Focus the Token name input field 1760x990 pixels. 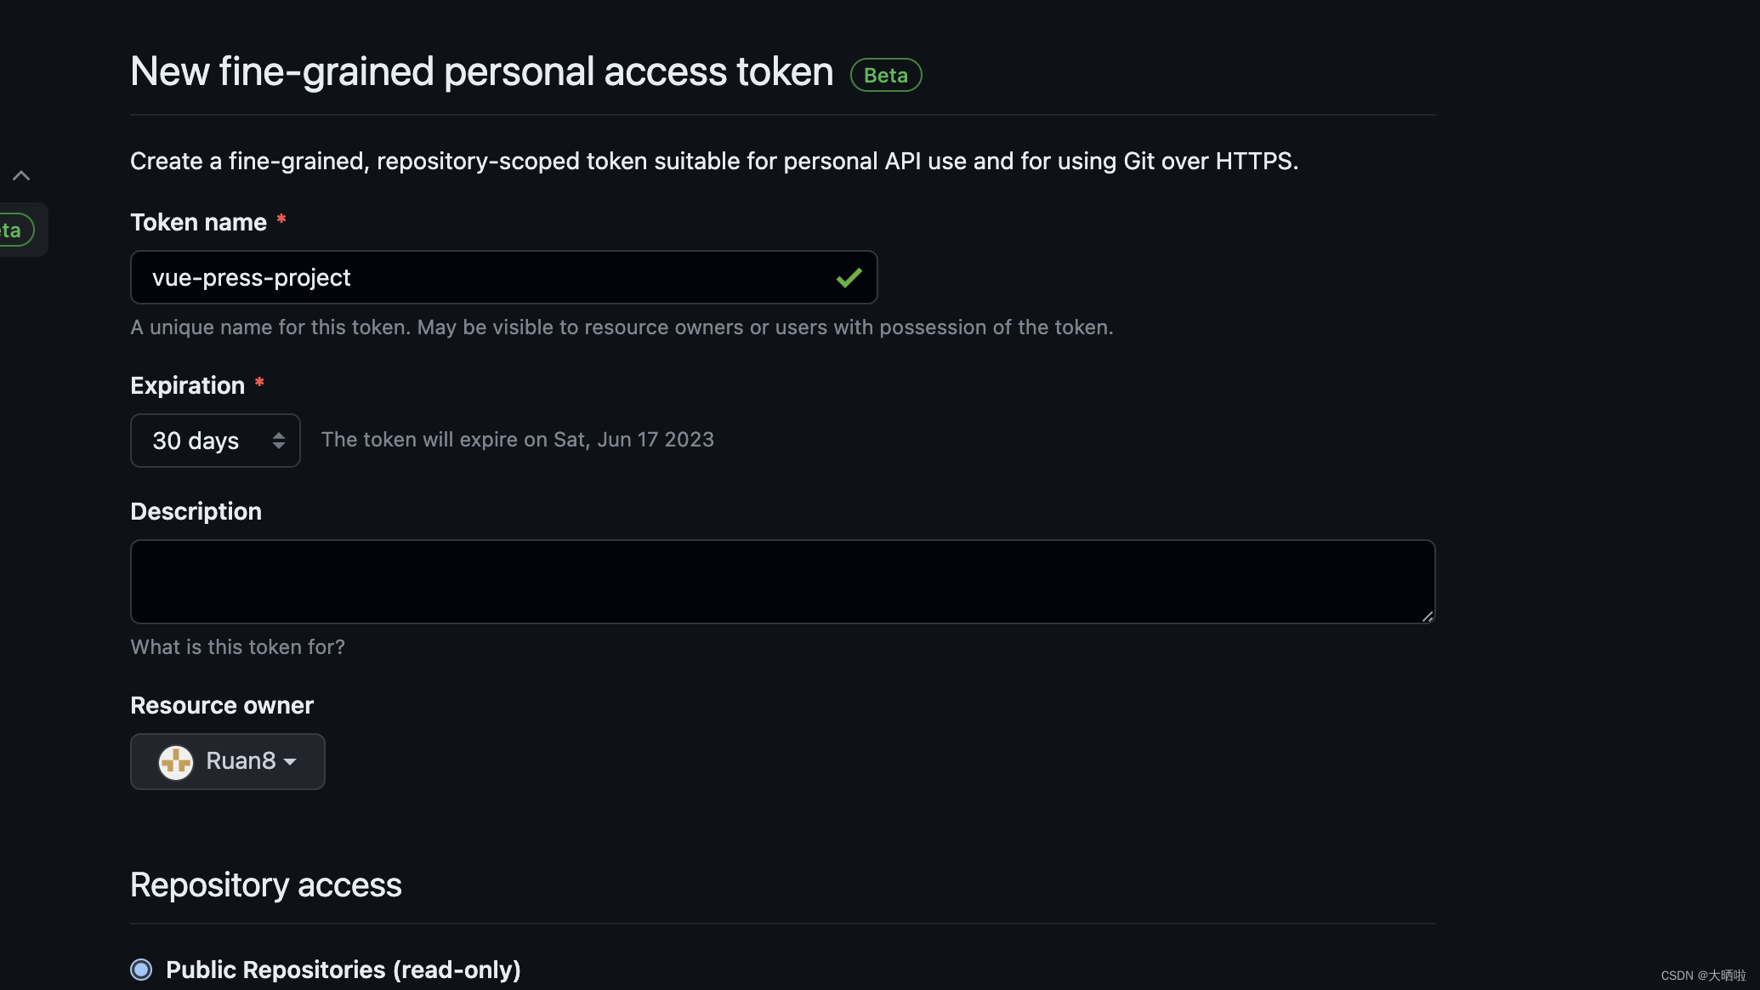[x=503, y=277]
